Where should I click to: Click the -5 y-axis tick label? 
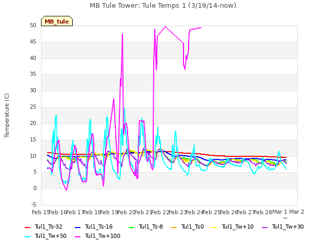point(34,204)
